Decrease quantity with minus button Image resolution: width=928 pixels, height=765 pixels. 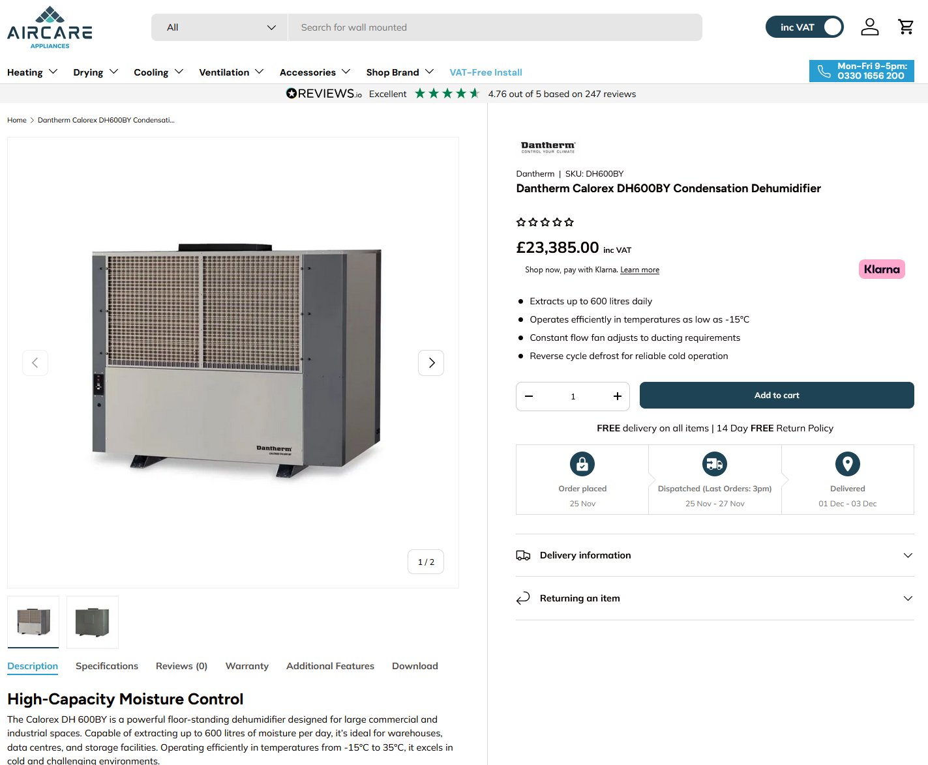coord(529,396)
